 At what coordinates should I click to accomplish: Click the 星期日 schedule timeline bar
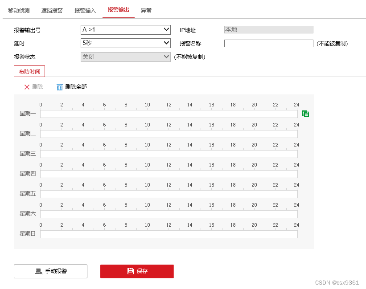[x=169, y=234]
